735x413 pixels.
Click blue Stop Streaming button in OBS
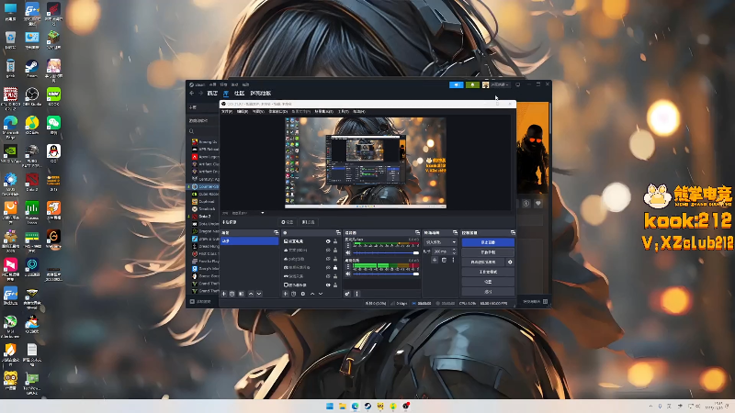(488, 242)
